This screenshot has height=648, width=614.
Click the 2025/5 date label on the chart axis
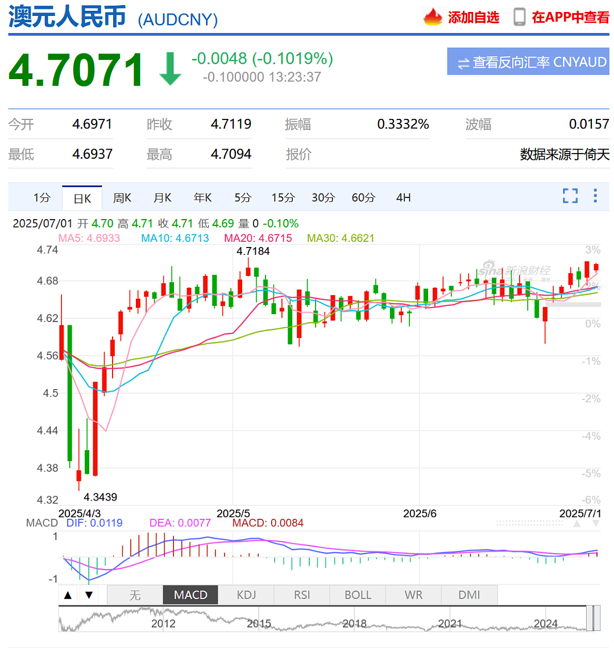233,514
